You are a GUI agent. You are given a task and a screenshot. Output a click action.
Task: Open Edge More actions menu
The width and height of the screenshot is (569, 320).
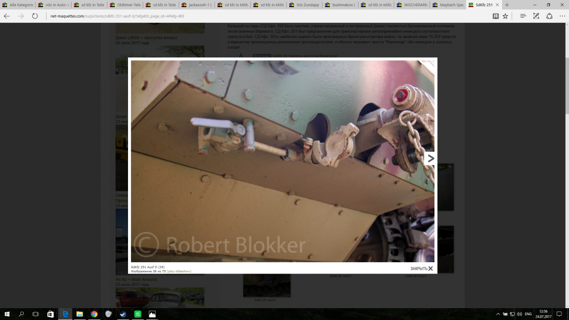point(562,16)
